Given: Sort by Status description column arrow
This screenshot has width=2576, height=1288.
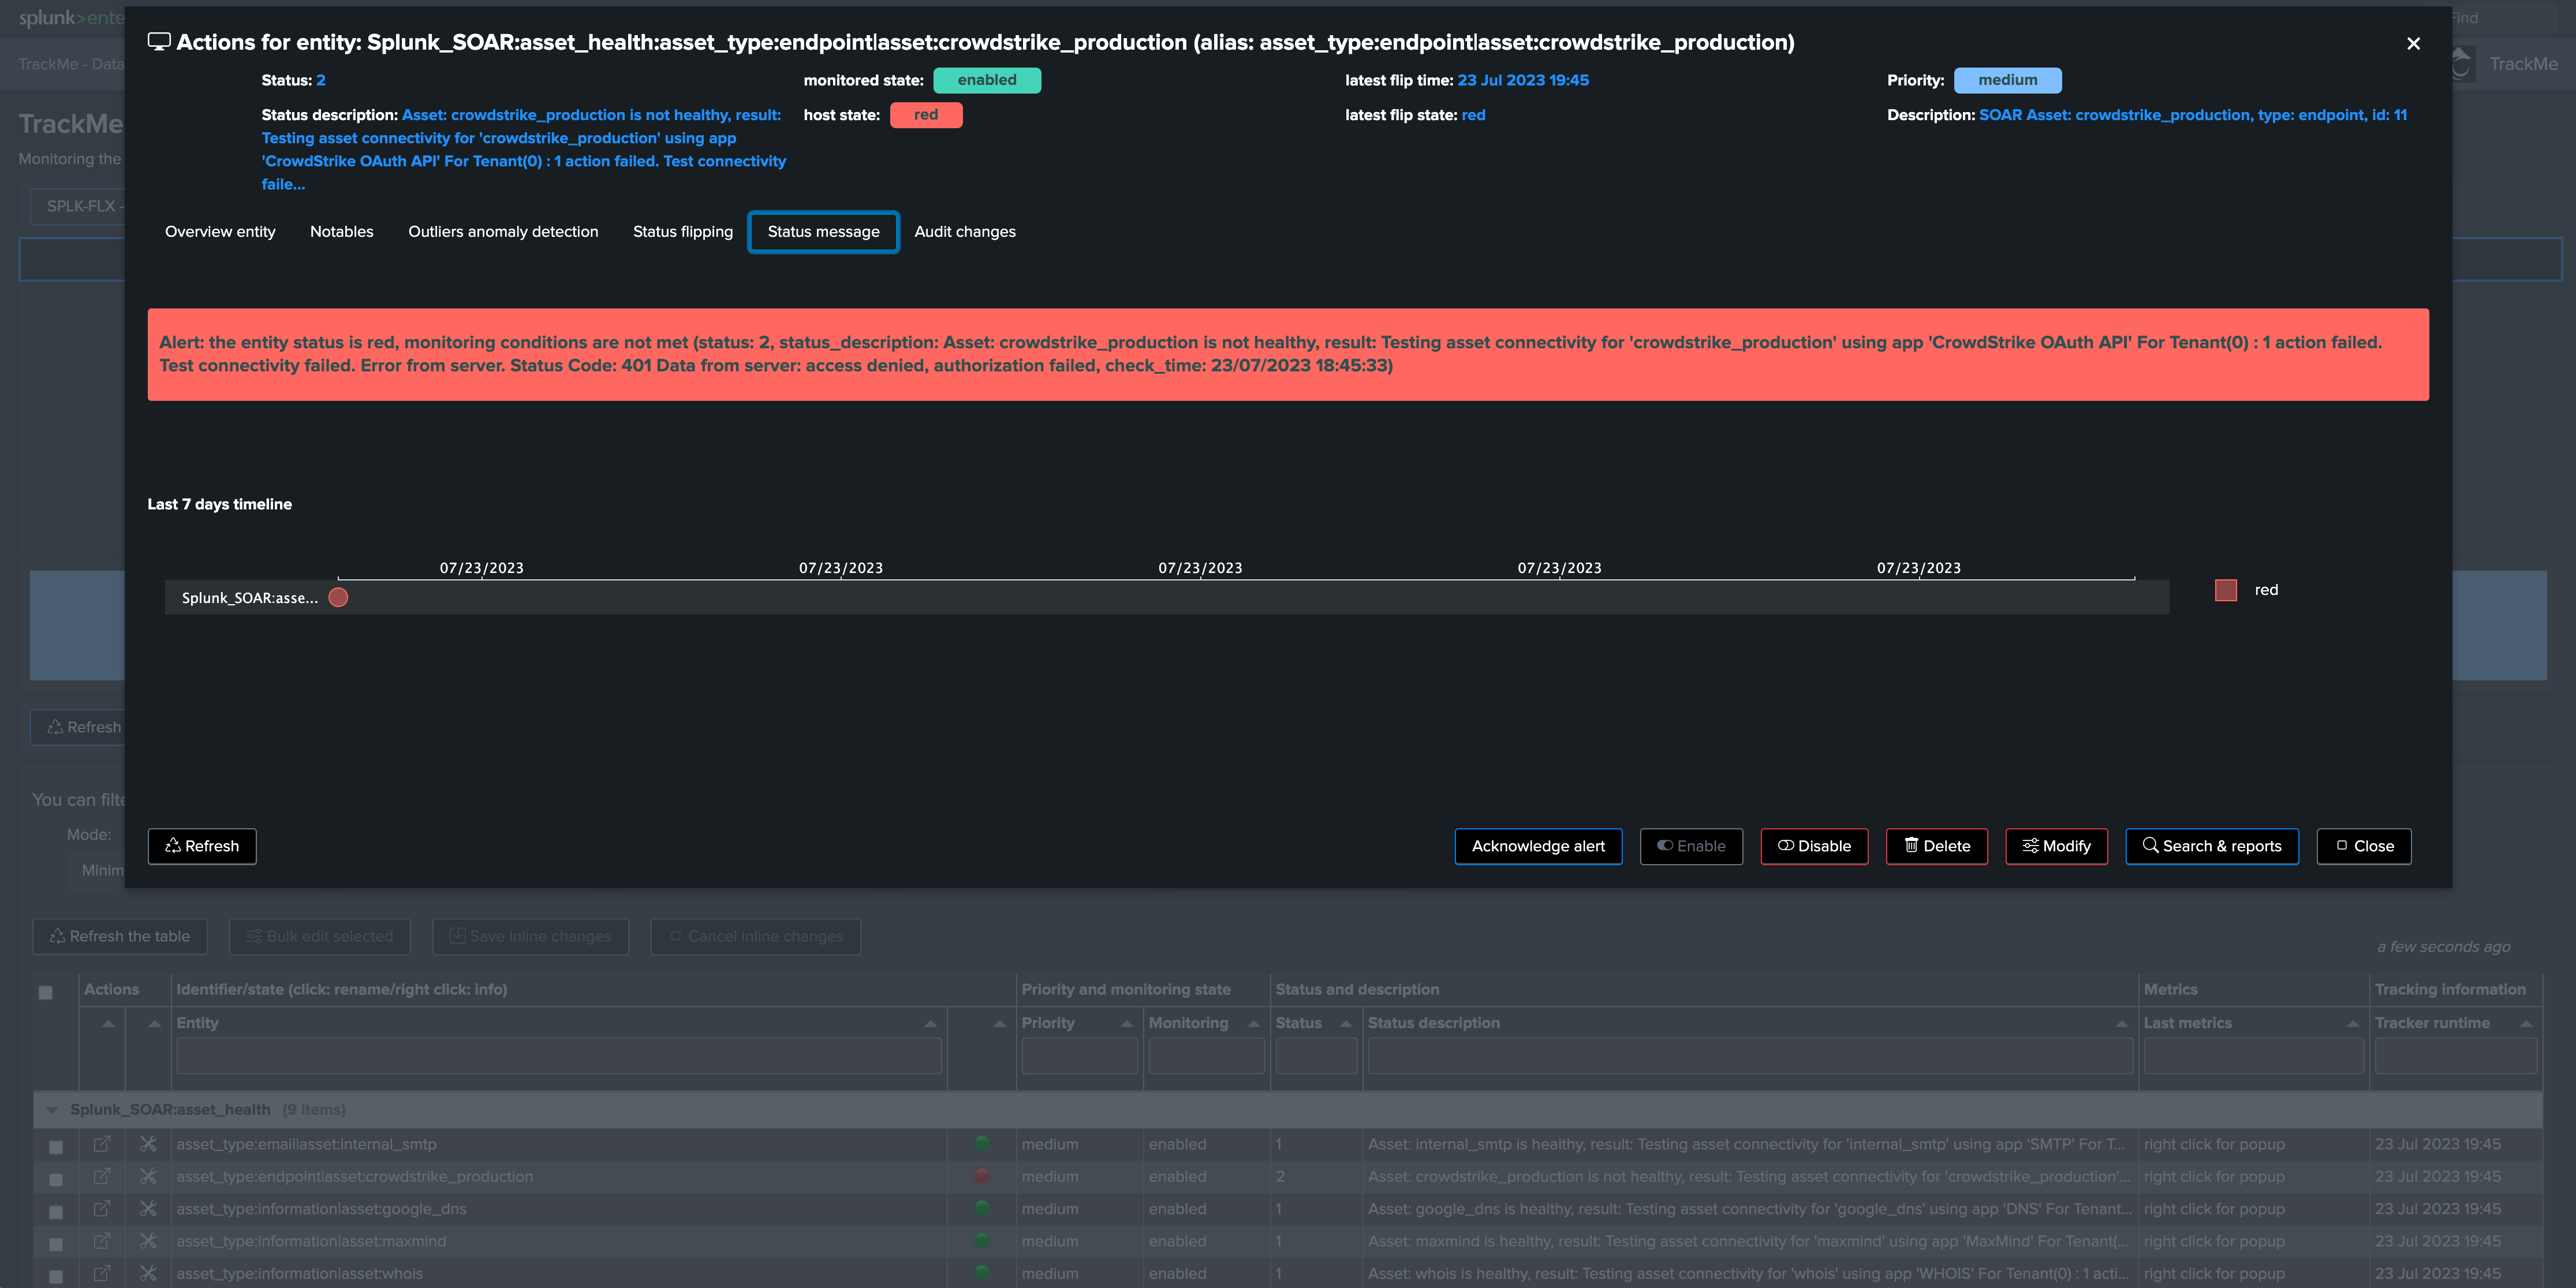Looking at the screenshot, I should tap(2121, 1023).
